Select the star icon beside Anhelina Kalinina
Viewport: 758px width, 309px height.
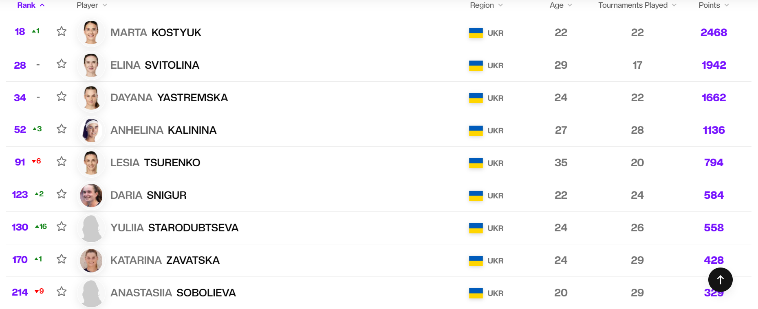pos(62,129)
